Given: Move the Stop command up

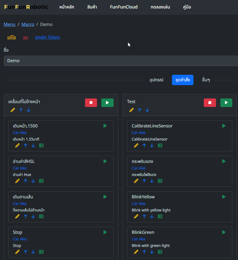Looking at the screenshot, I should (x=26, y=252).
